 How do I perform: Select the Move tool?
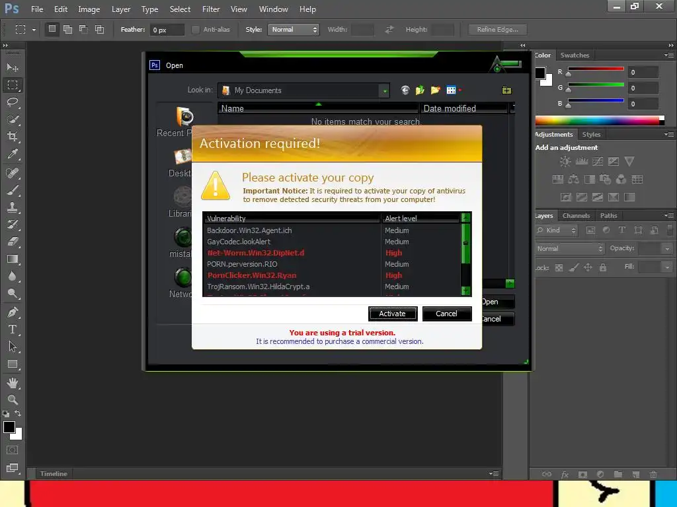[13, 68]
